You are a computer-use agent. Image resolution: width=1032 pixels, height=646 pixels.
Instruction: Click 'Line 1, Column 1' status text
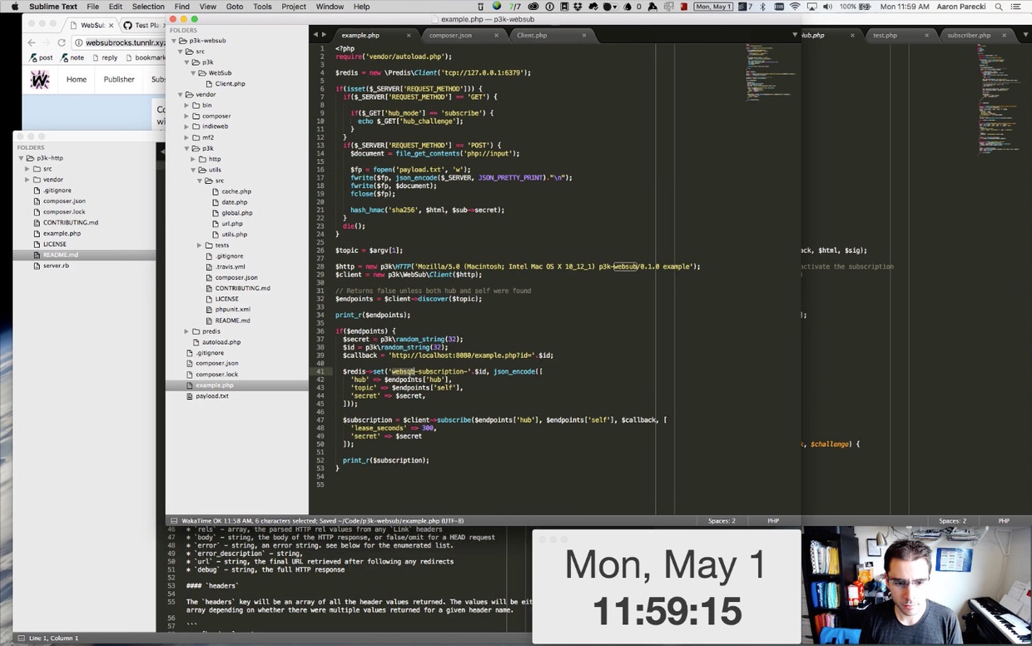tap(53, 639)
